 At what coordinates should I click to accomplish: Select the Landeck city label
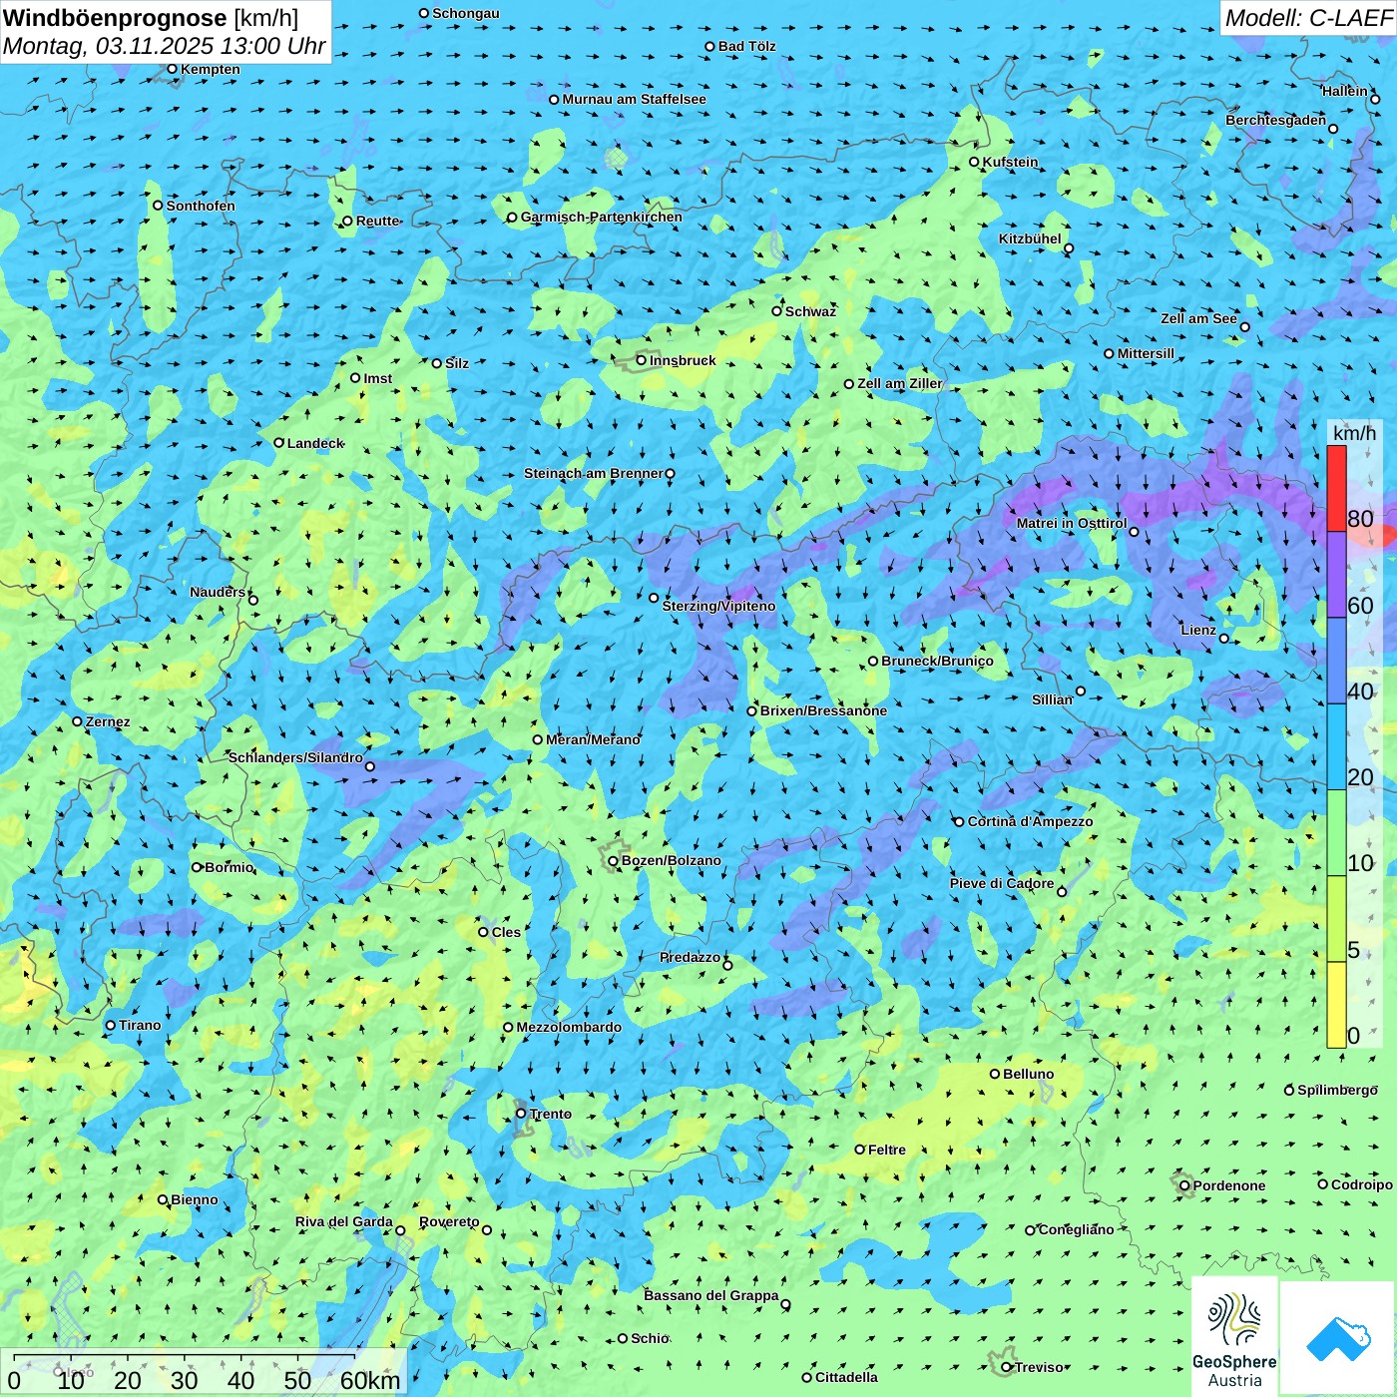coord(315,443)
